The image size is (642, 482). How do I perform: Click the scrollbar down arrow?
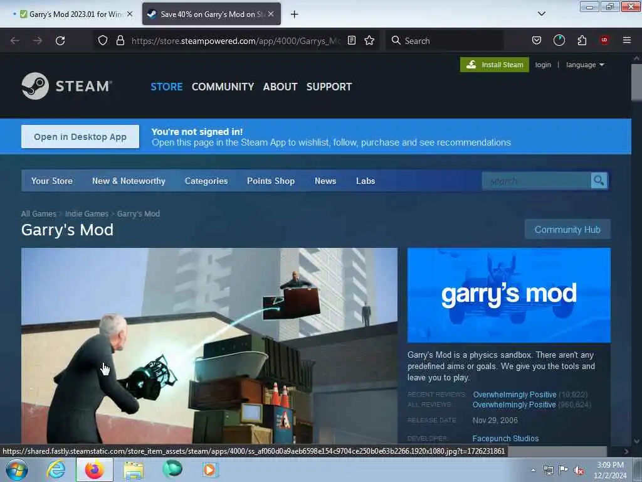(636, 441)
